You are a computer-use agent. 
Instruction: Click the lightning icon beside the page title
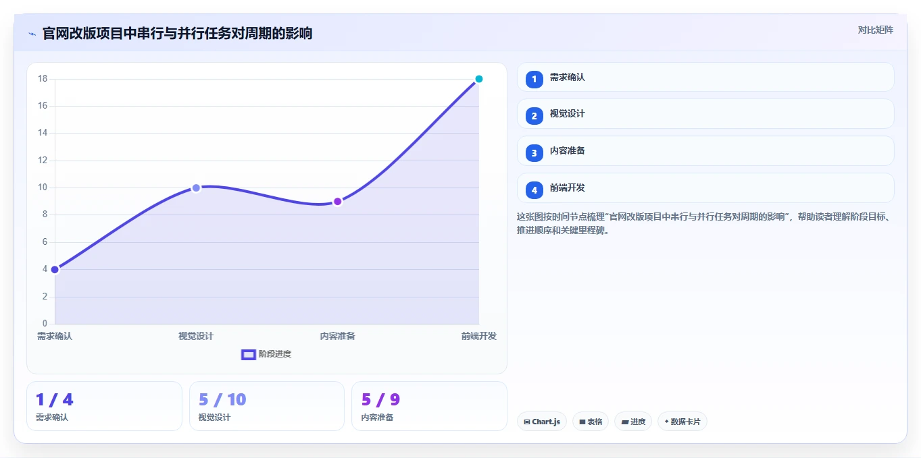coord(32,34)
